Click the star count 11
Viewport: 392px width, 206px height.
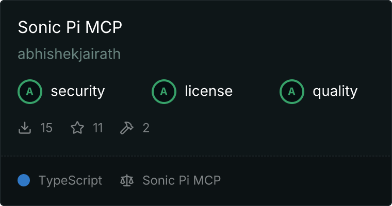click(98, 128)
